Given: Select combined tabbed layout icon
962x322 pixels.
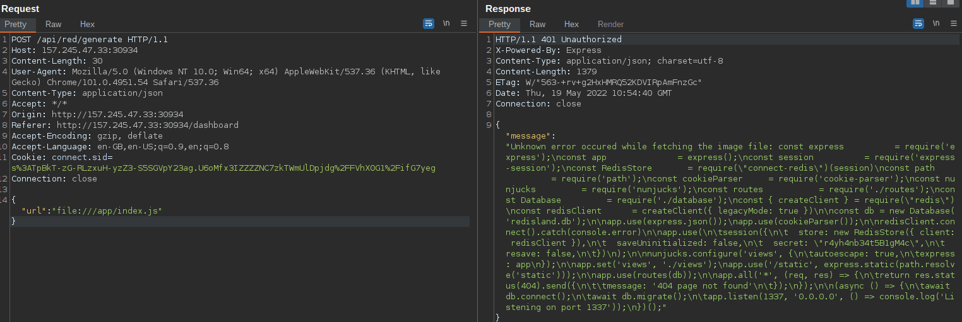Looking at the screenshot, I should 949,3.
